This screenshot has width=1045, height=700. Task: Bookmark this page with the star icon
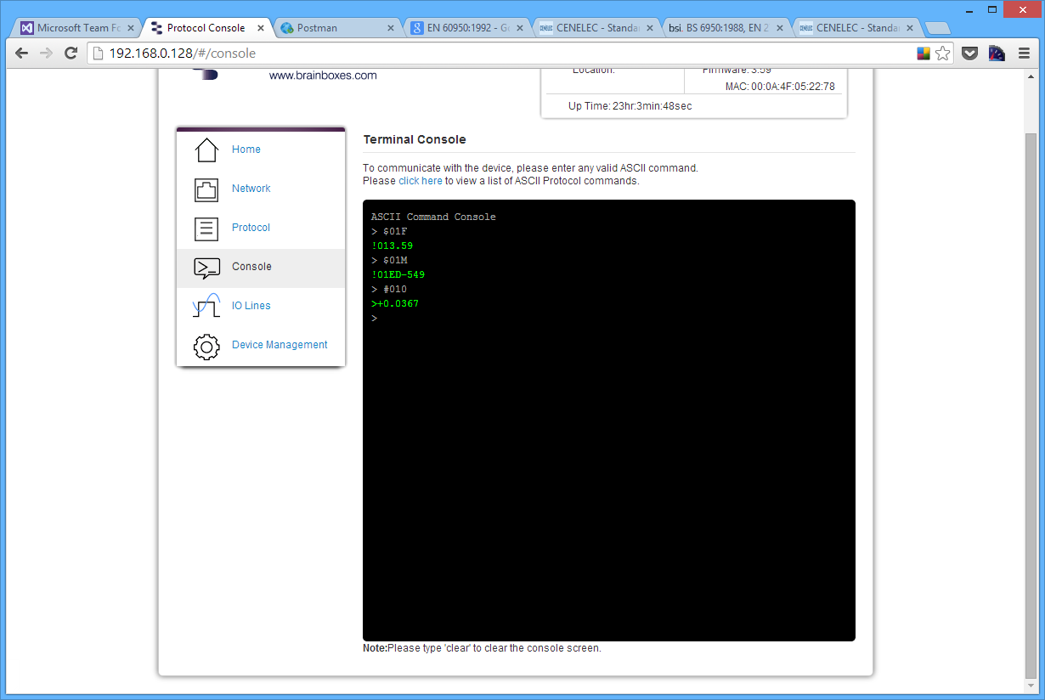[943, 53]
